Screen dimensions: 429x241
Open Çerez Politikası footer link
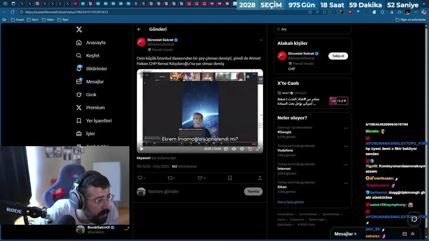pyautogui.click(x=331, y=214)
